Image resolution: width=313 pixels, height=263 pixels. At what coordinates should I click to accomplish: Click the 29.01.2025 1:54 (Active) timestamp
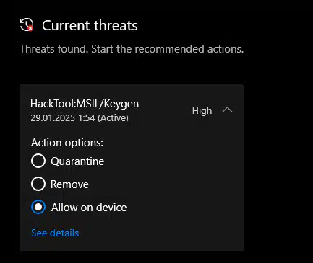coord(80,118)
